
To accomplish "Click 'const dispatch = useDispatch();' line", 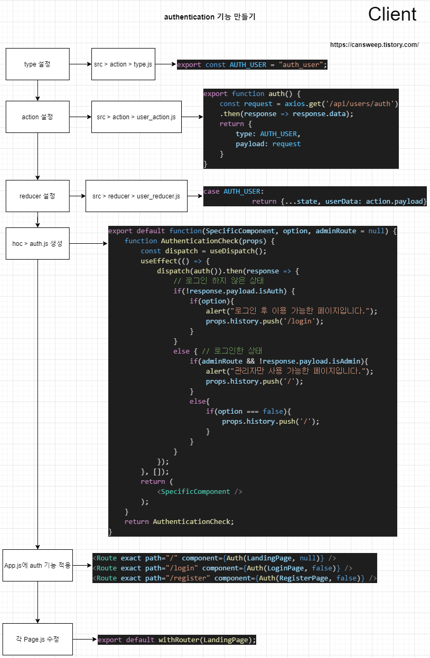I will click(203, 251).
